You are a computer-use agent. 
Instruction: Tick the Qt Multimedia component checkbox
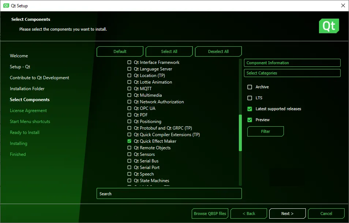(x=129, y=95)
